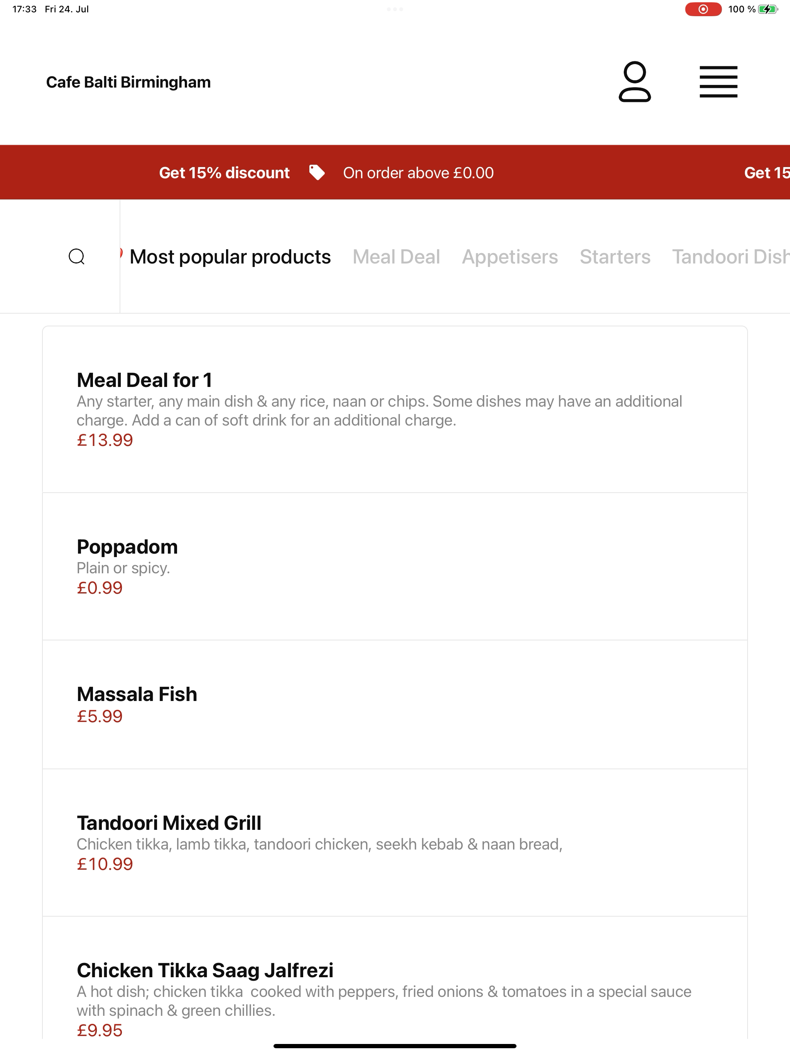Viewport: 790px width, 1054px height.
Task: Switch to the Appetisers tab
Action: (510, 257)
